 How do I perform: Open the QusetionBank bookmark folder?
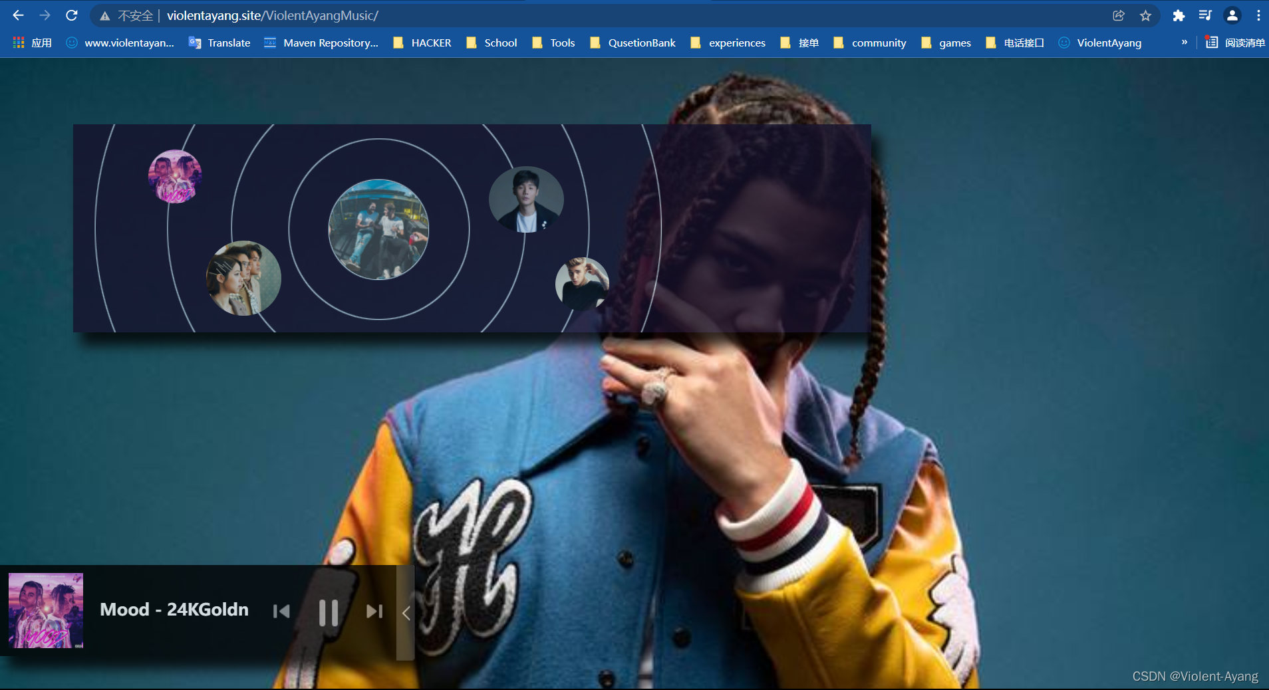633,43
